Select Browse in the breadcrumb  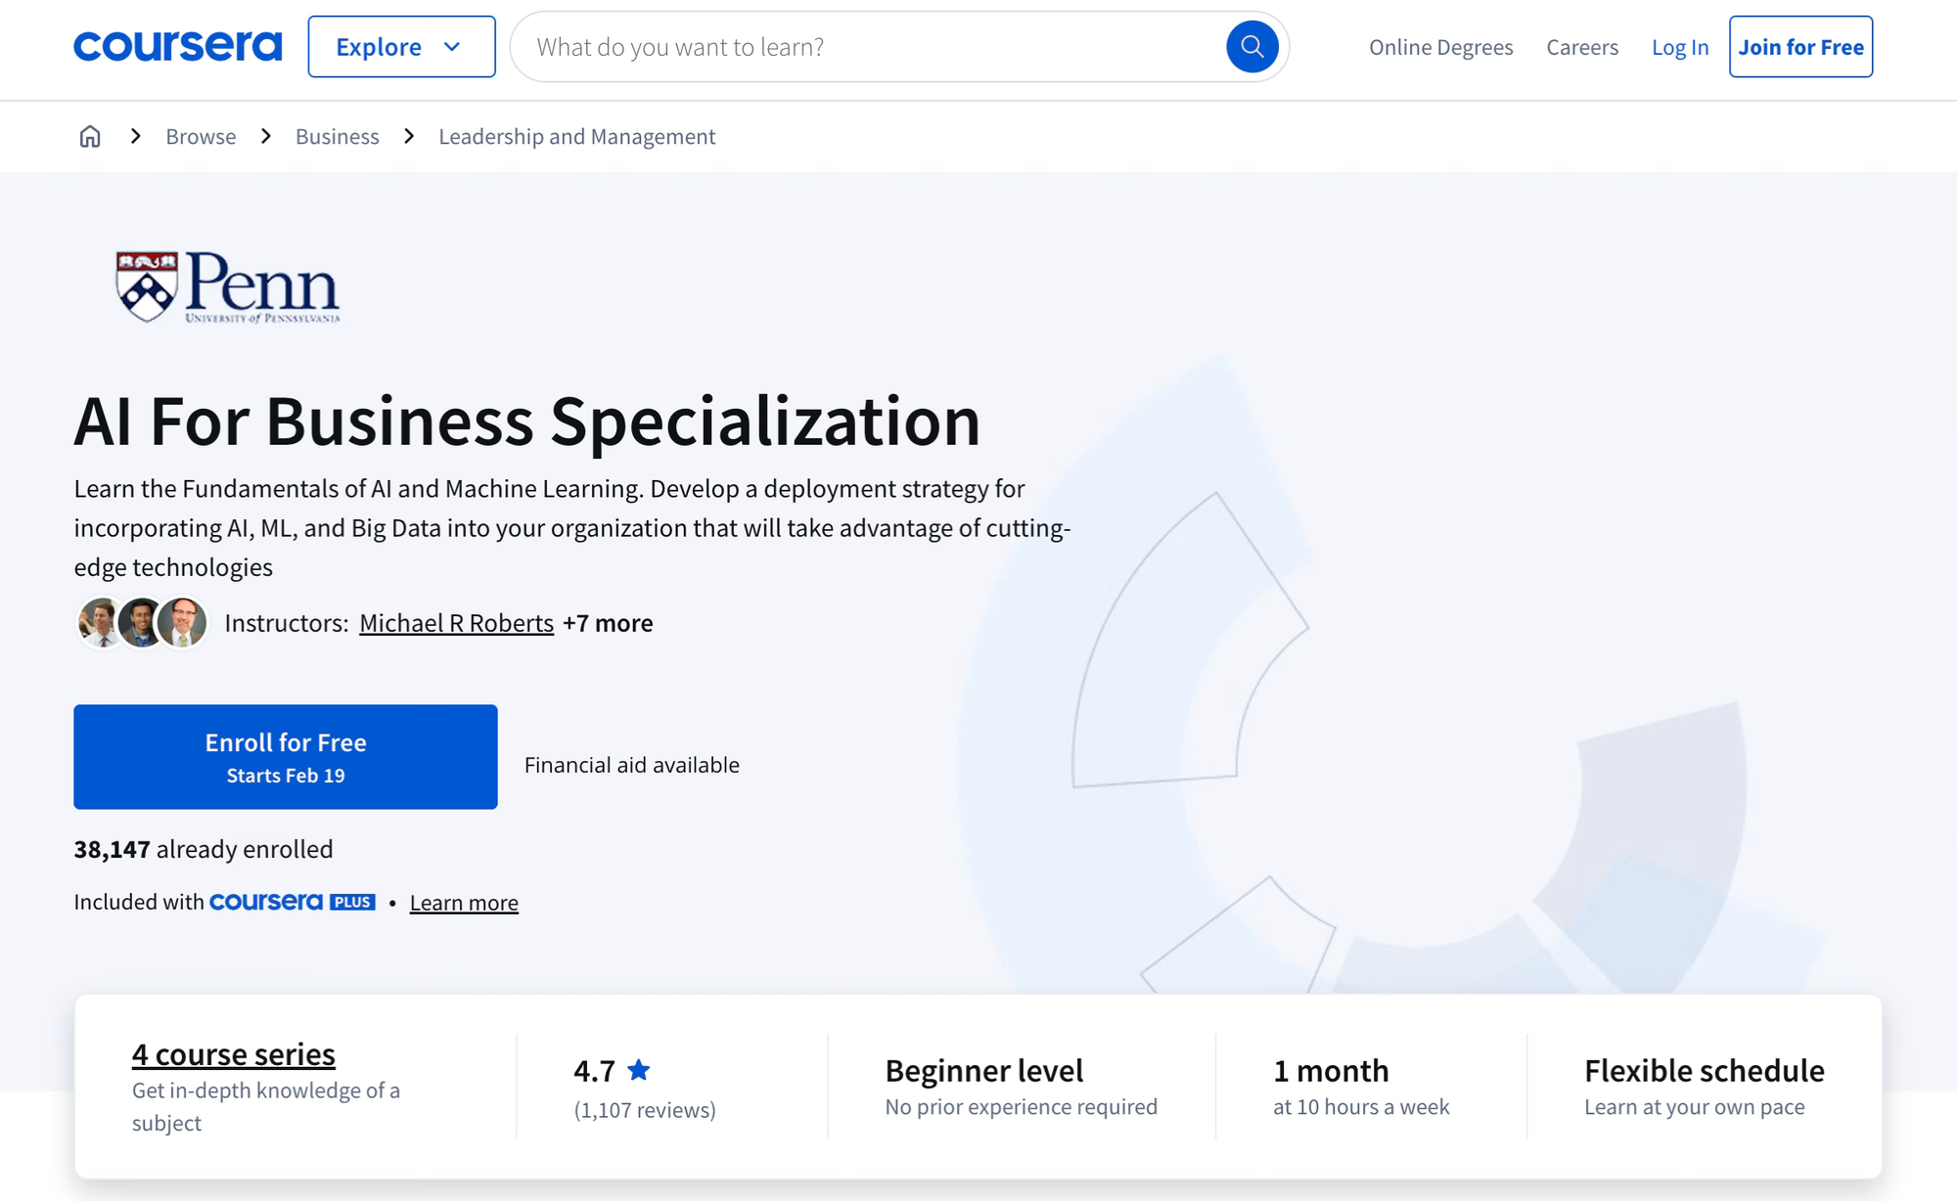pyautogui.click(x=201, y=136)
